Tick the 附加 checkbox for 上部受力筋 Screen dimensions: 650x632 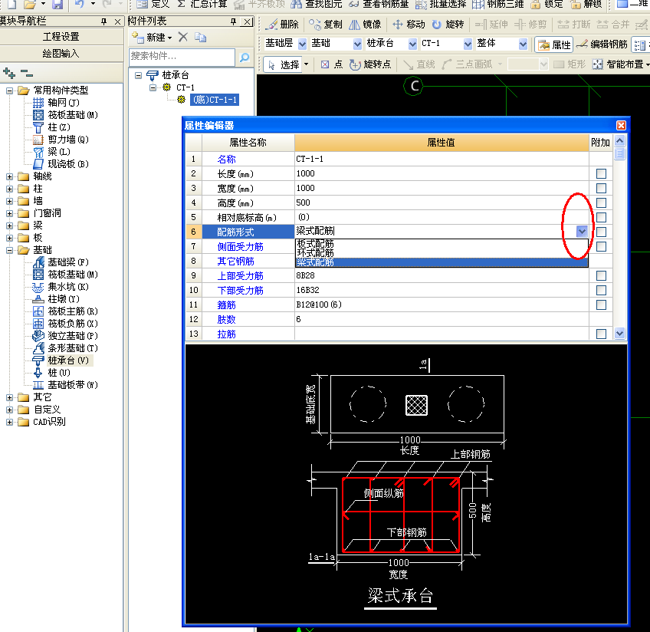pyautogui.click(x=601, y=275)
